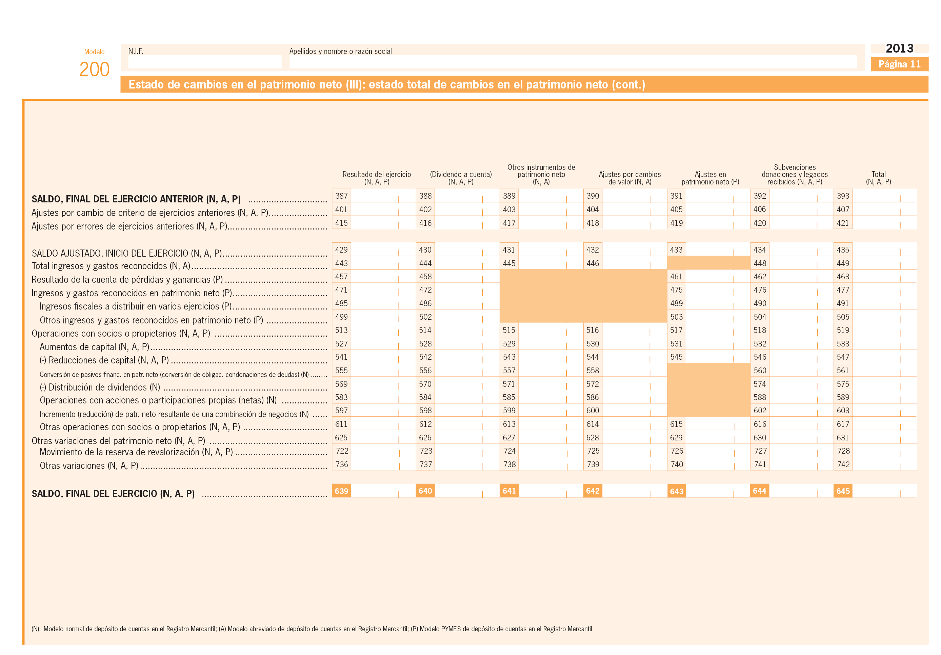Click field 505 Total for otros ingresos y gastos

point(884,316)
